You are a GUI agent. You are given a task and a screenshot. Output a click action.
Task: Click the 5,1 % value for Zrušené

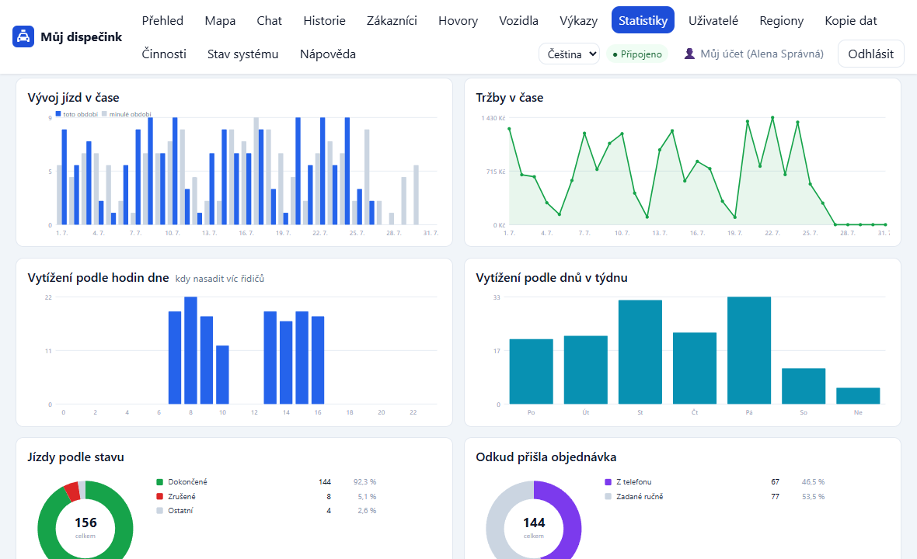367,496
